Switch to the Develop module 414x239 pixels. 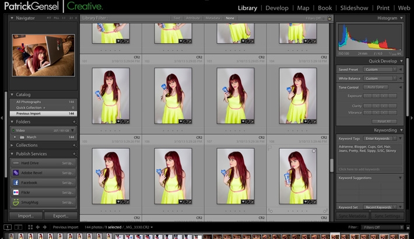277,8
